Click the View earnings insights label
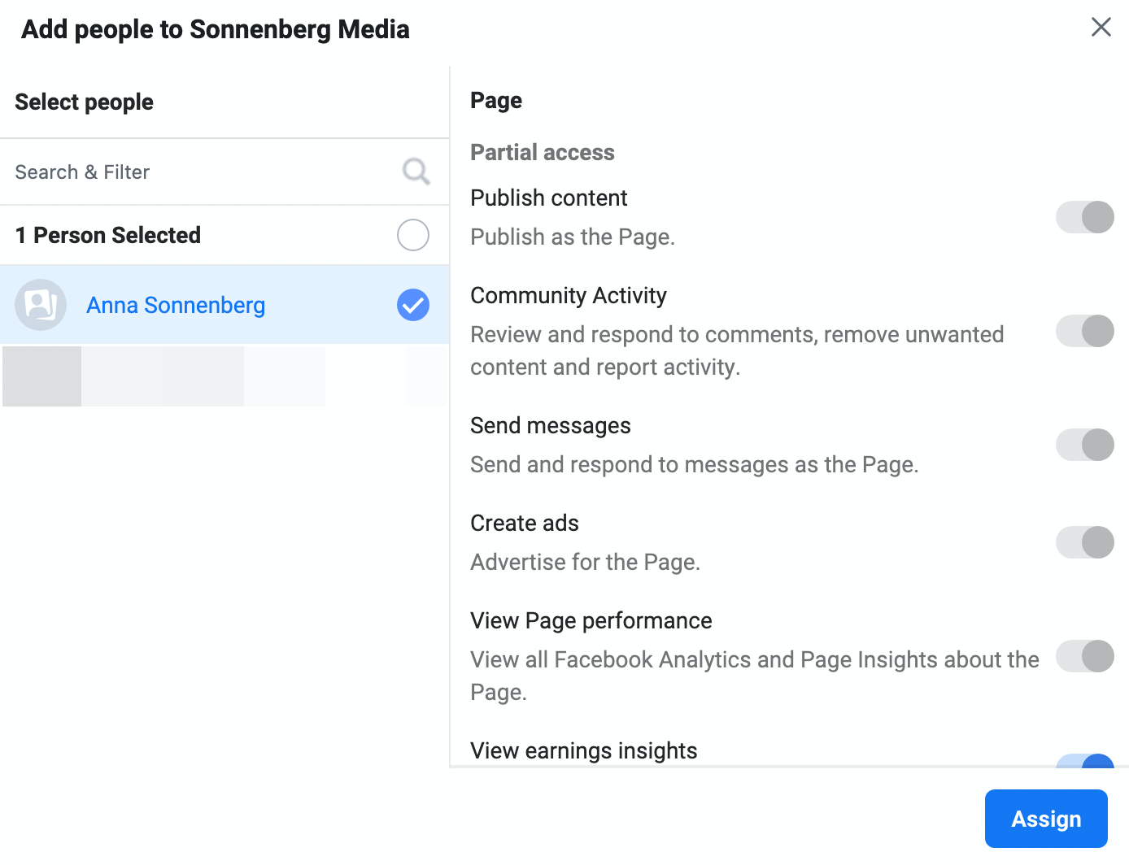 tap(584, 750)
